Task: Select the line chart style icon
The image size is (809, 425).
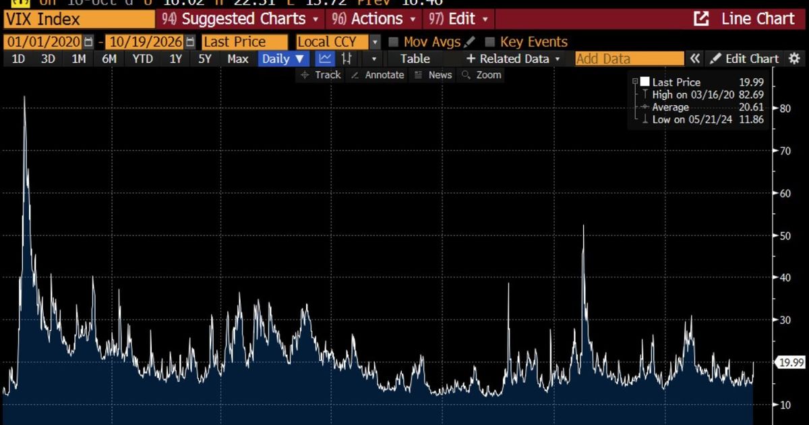Action: tap(325, 59)
